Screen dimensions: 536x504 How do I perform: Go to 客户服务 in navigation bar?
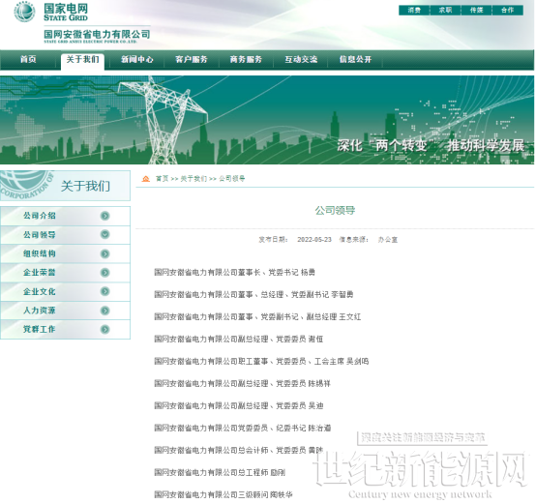[x=192, y=59]
